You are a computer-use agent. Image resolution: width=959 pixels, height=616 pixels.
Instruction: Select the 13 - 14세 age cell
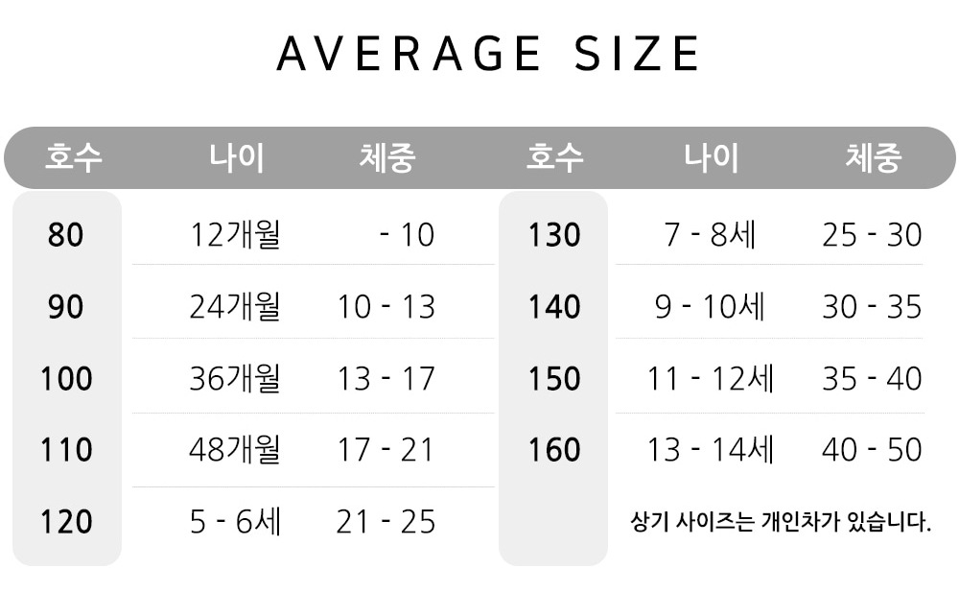pyautogui.click(x=710, y=450)
